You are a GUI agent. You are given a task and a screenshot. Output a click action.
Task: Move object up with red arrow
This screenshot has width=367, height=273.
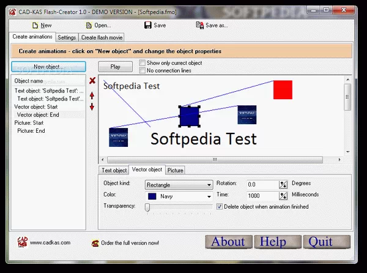pos(92,95)
